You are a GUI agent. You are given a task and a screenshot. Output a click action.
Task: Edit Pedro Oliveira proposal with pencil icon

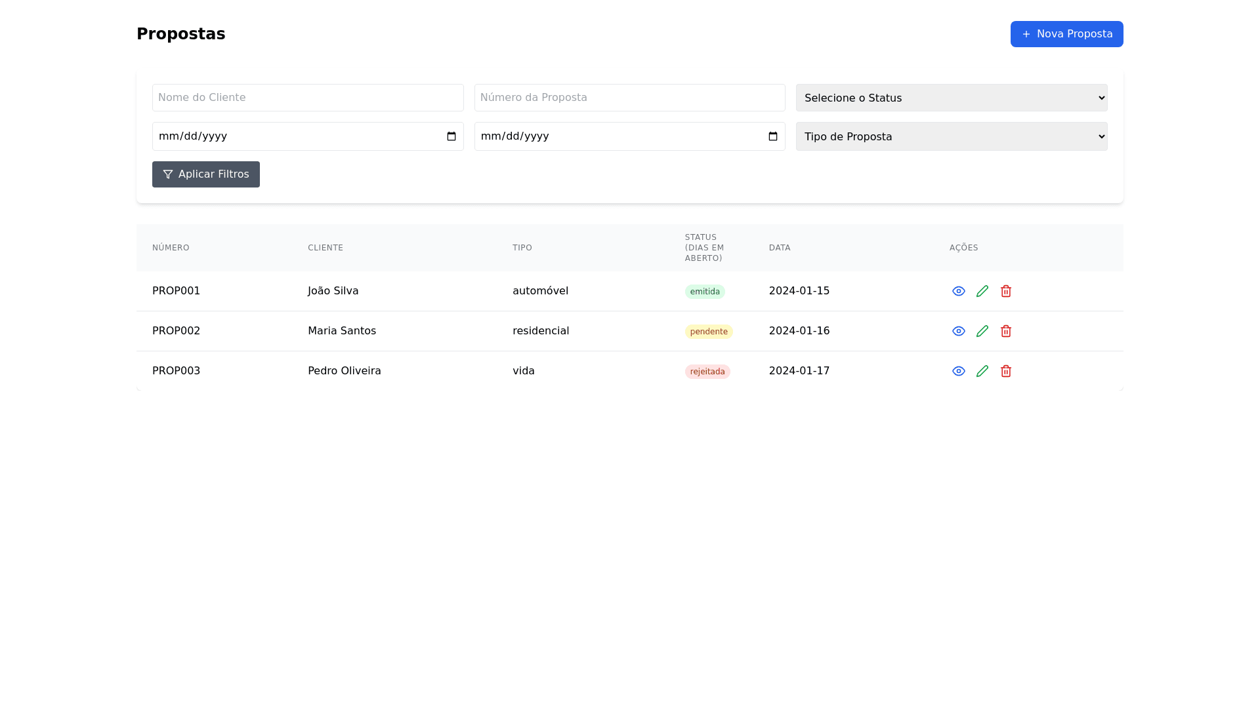982,371
